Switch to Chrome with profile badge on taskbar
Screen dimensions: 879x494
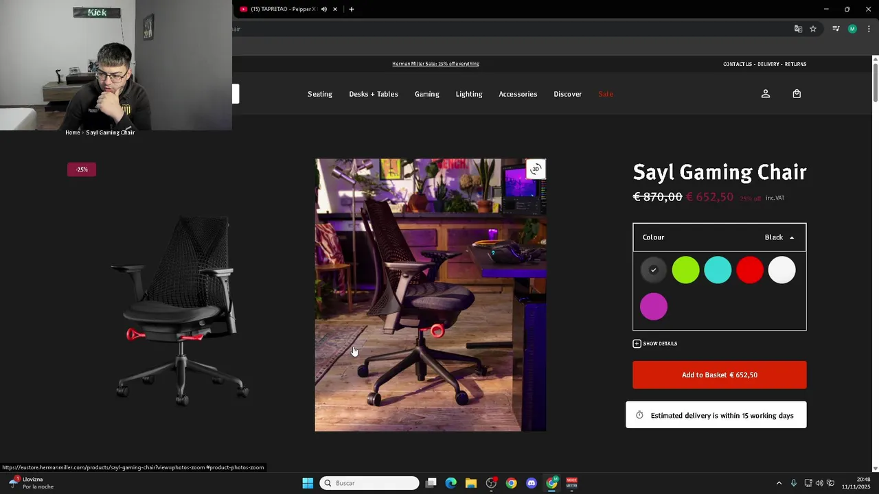coord(551,483)
